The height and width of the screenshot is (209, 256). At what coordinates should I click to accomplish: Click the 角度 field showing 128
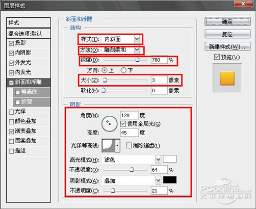point(129,115)
